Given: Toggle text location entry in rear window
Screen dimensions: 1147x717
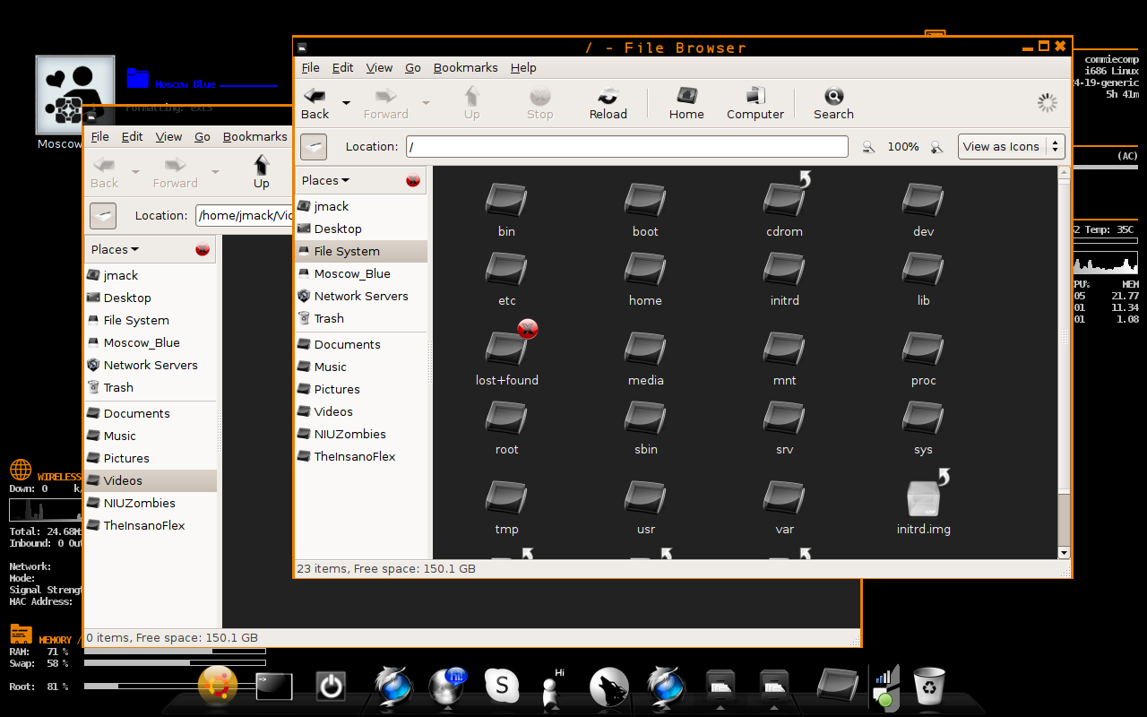Looking at the screenshot, I should tap(103, 215).
